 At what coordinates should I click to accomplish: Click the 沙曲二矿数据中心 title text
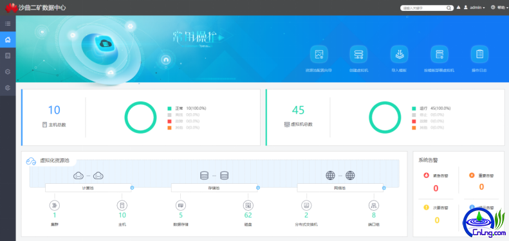coord(42,8)
